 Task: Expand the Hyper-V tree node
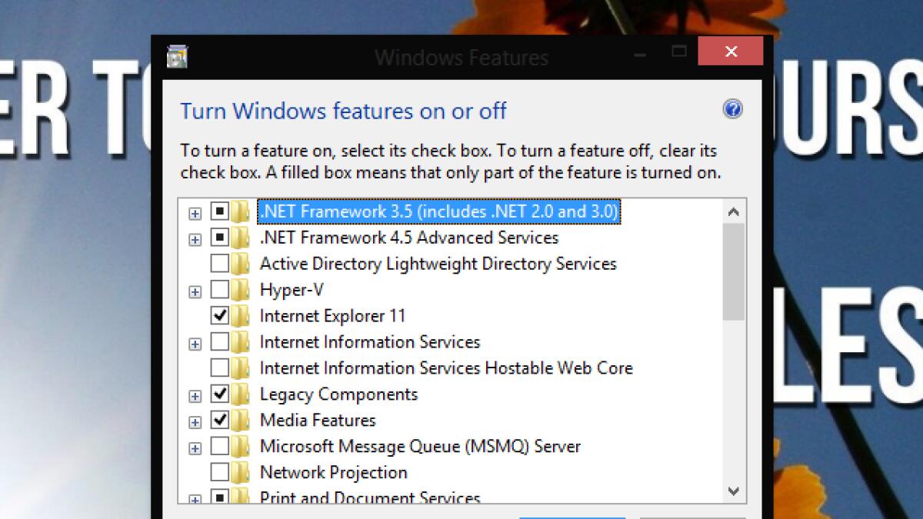click(x=195, y=290)
